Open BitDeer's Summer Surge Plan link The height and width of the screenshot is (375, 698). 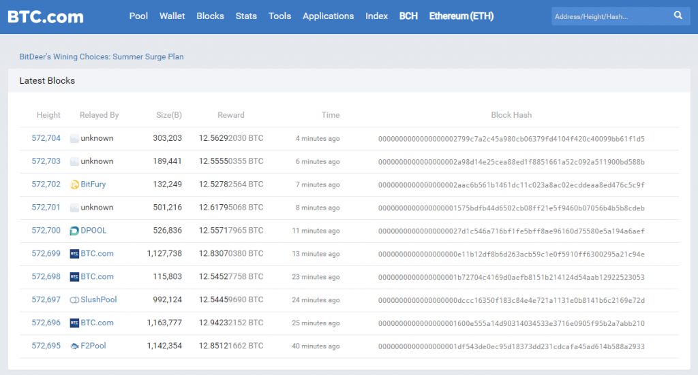tap(102, 57)
